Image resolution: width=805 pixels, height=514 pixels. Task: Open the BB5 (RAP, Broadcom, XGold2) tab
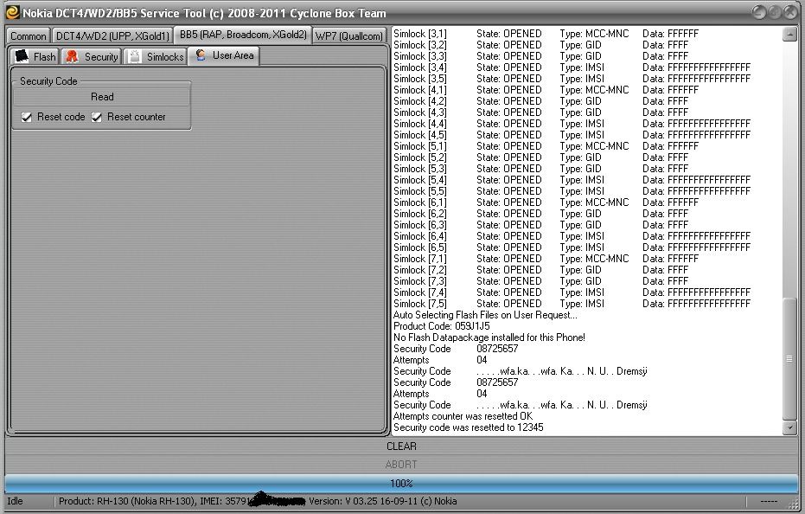[x=242, y=35]
